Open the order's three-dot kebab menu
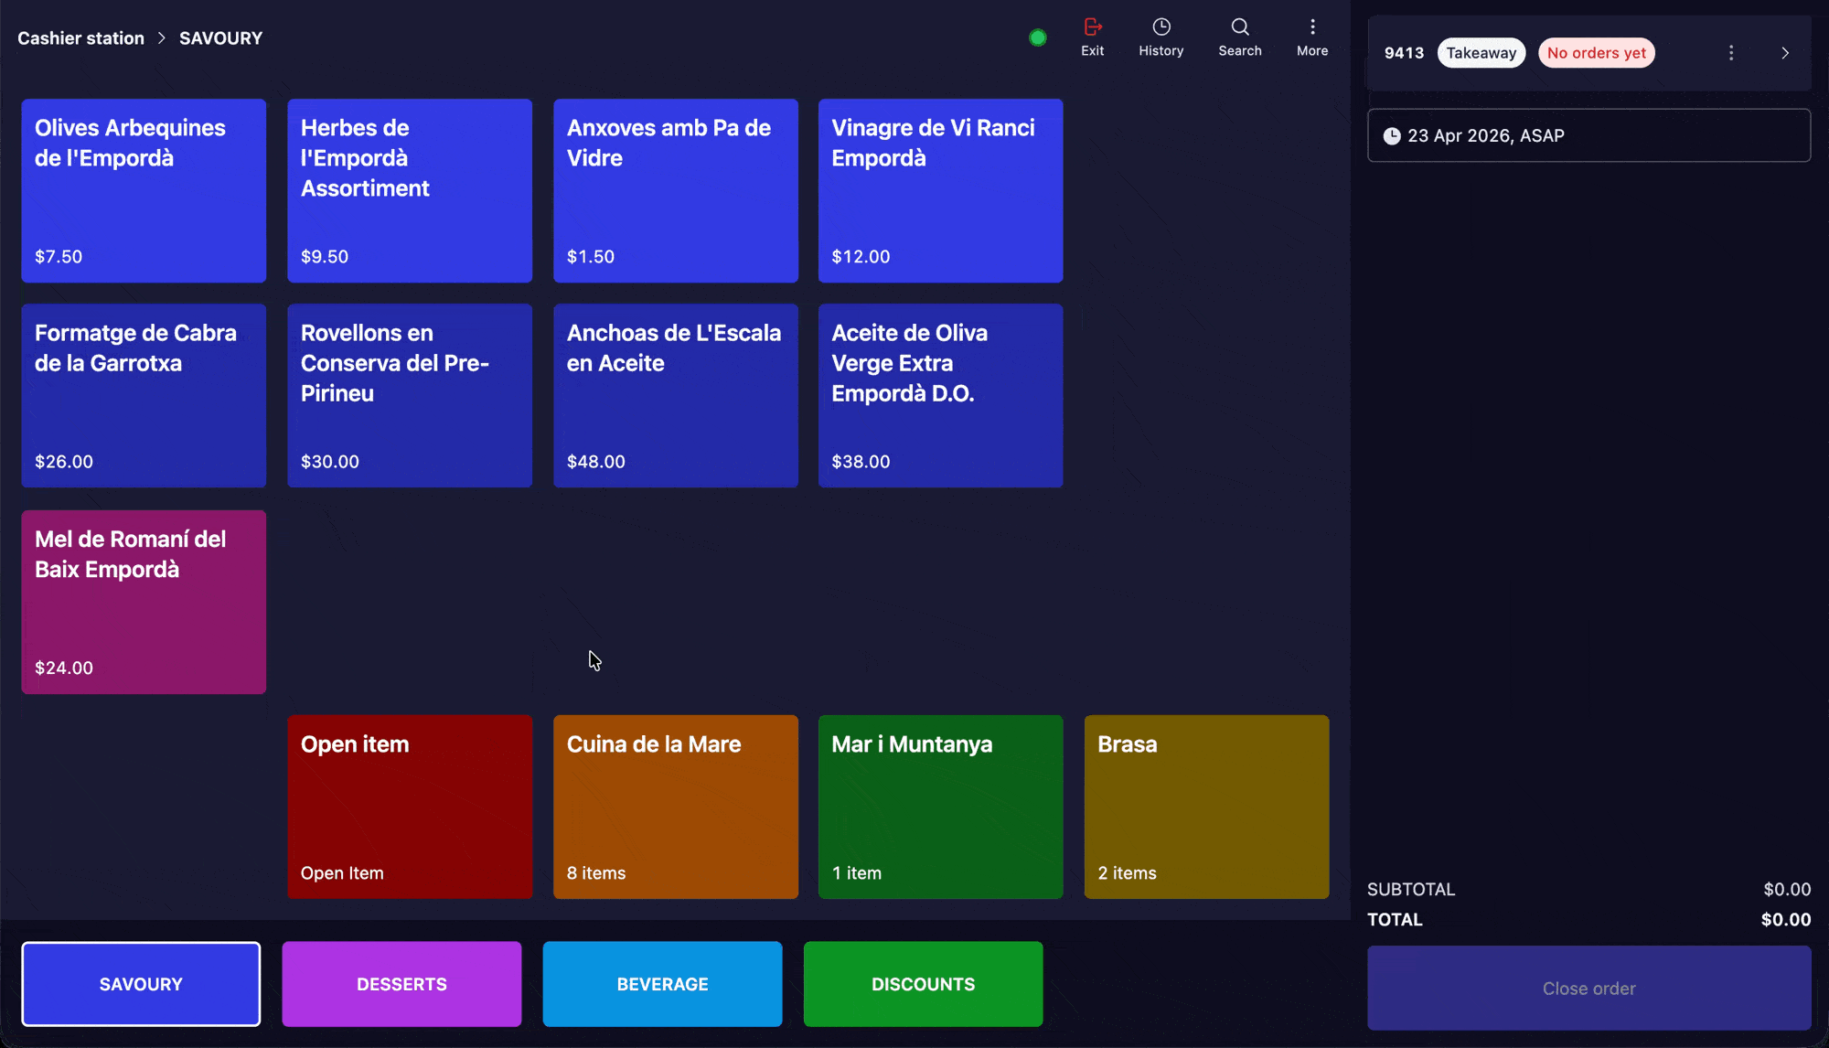This screenshot has height=1048, width=1829. point(1731,52)
